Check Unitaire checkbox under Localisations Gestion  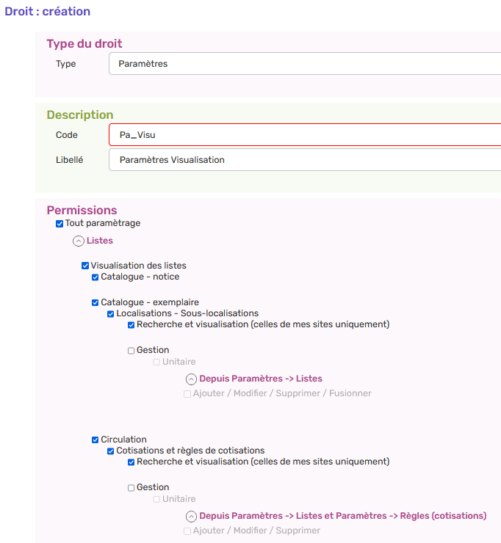point(156,362)
